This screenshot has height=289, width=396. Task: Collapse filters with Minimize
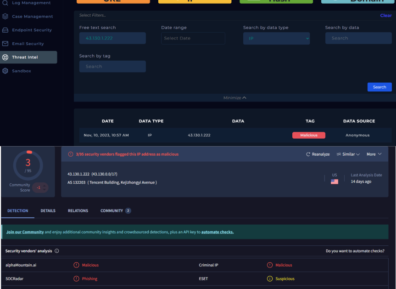coord(235,98)
